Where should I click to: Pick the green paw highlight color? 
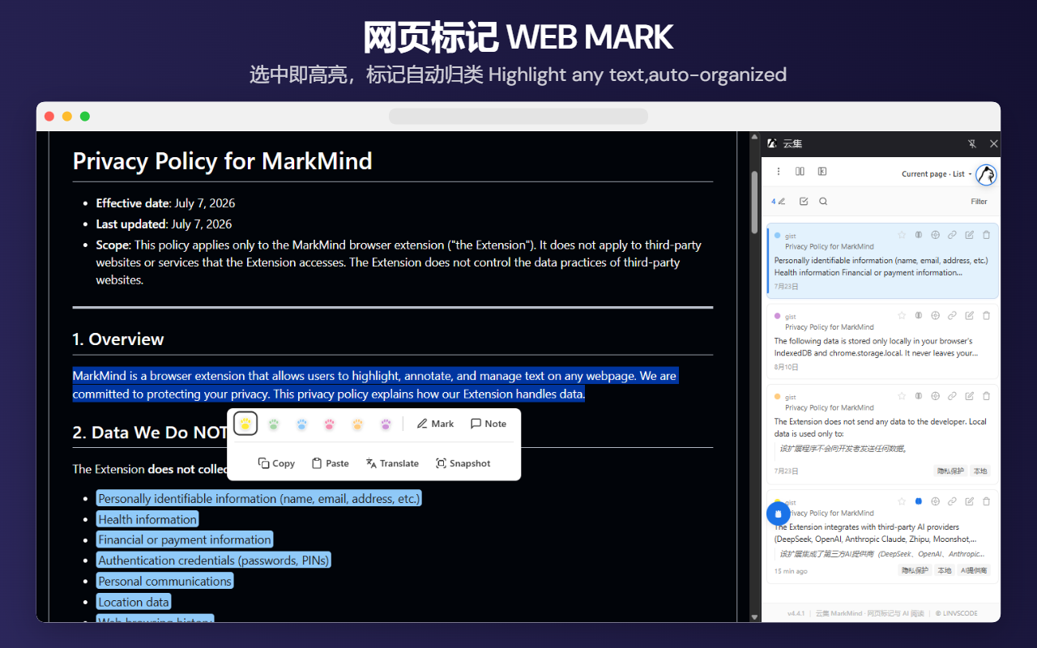pos(274,424)
